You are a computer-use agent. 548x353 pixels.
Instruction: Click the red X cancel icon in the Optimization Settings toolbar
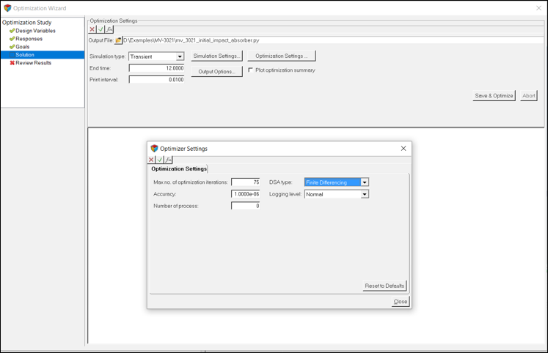point(92,29)
